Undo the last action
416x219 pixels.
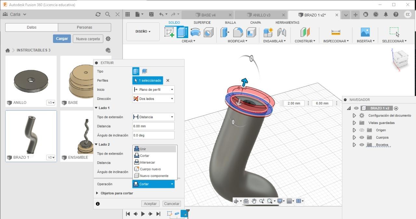pyautogui.click(x=162, y=14)
